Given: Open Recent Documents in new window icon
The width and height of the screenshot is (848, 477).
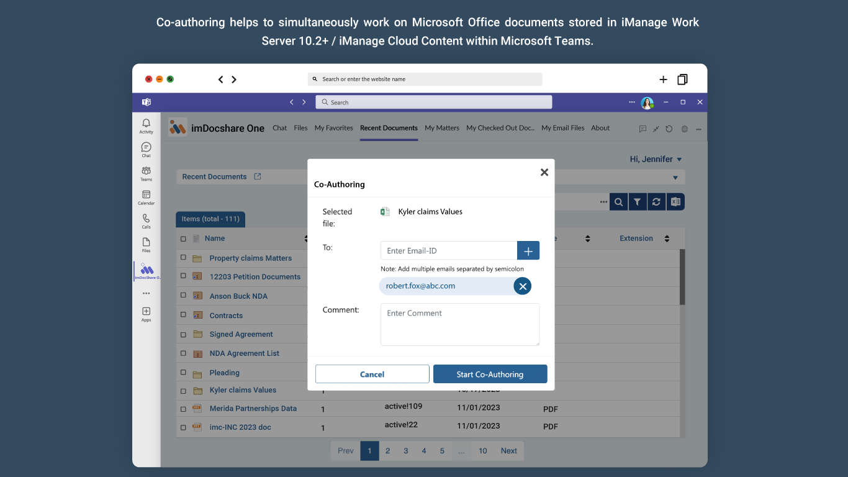Looking at the screenshot, I should (x=258, y=176).
